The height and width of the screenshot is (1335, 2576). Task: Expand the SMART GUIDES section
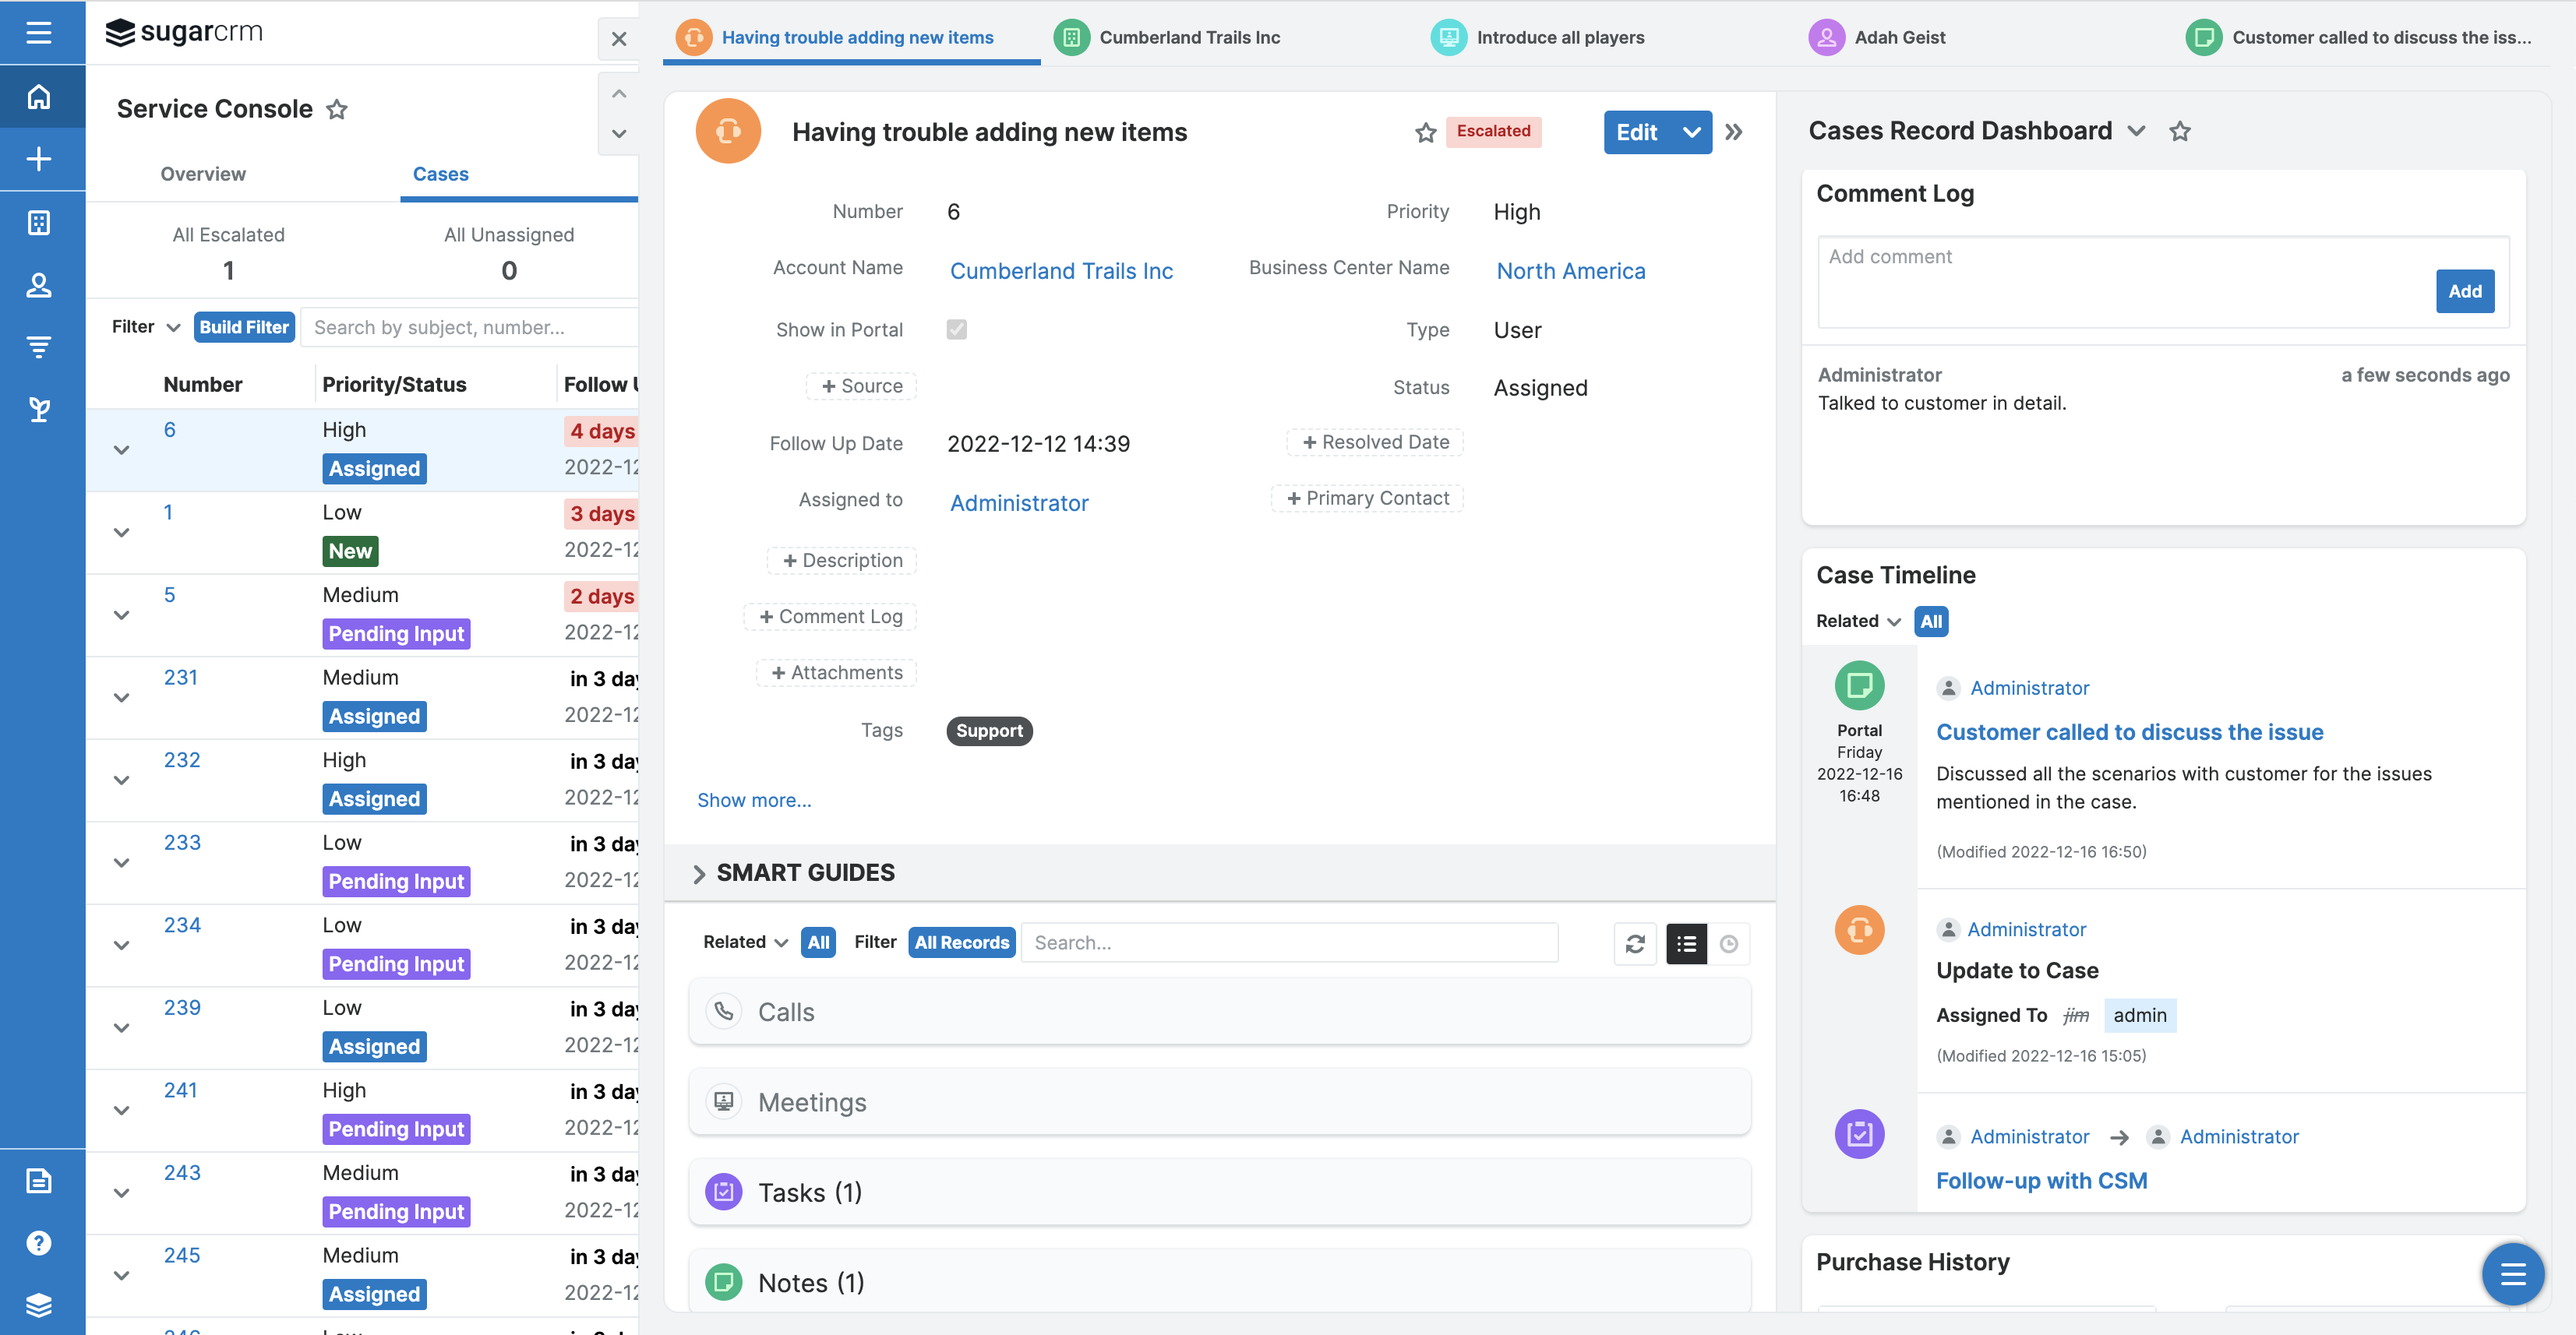[699, 873]
